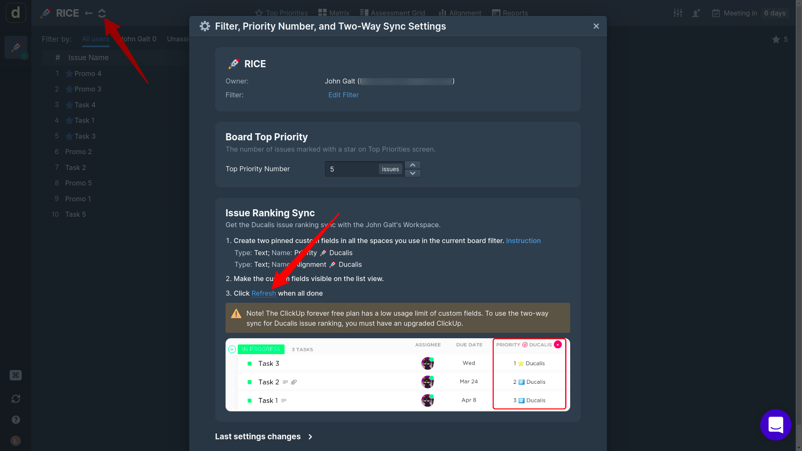Open the help question mark icon
Image resolution: width=802 pixels, height=451 pixels.
16,420
